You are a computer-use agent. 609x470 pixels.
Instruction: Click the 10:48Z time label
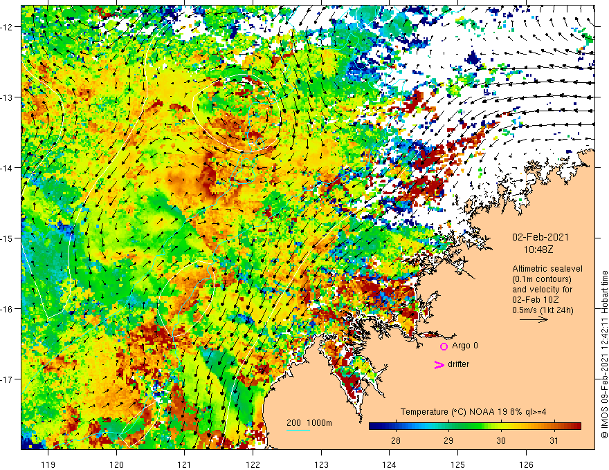pos(538,250)
